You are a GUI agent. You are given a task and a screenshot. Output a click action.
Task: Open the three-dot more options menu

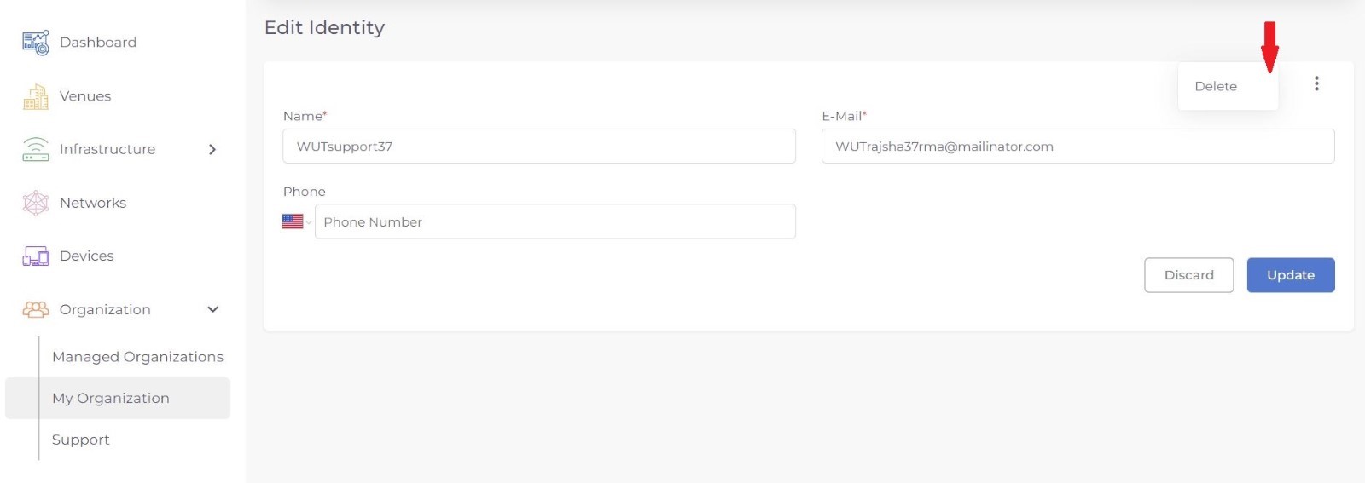click(1316, 83)
